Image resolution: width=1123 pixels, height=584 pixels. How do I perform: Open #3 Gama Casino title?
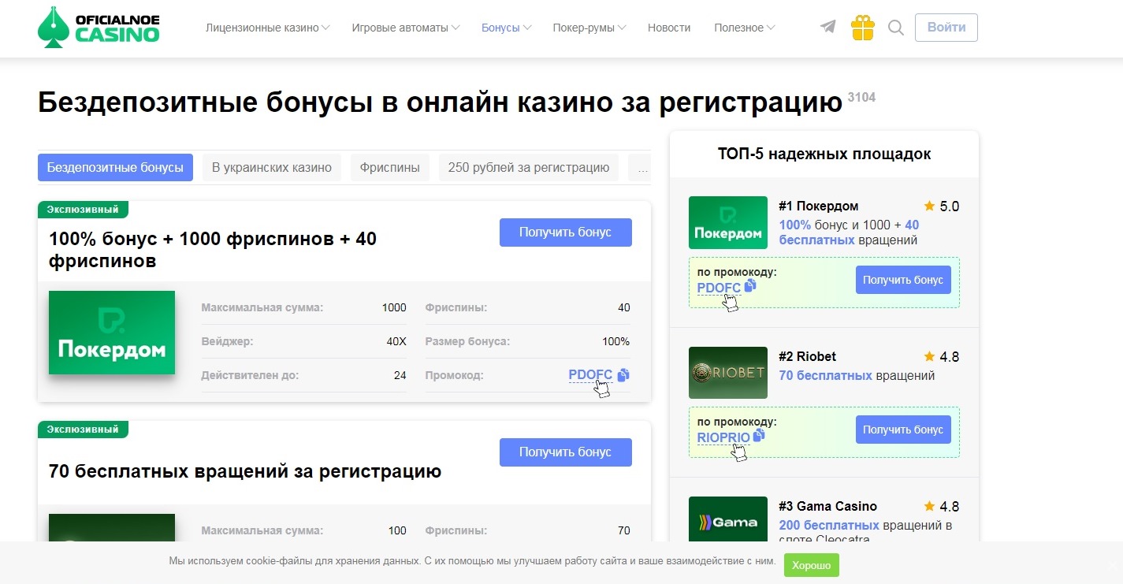(x=827, y=507)
